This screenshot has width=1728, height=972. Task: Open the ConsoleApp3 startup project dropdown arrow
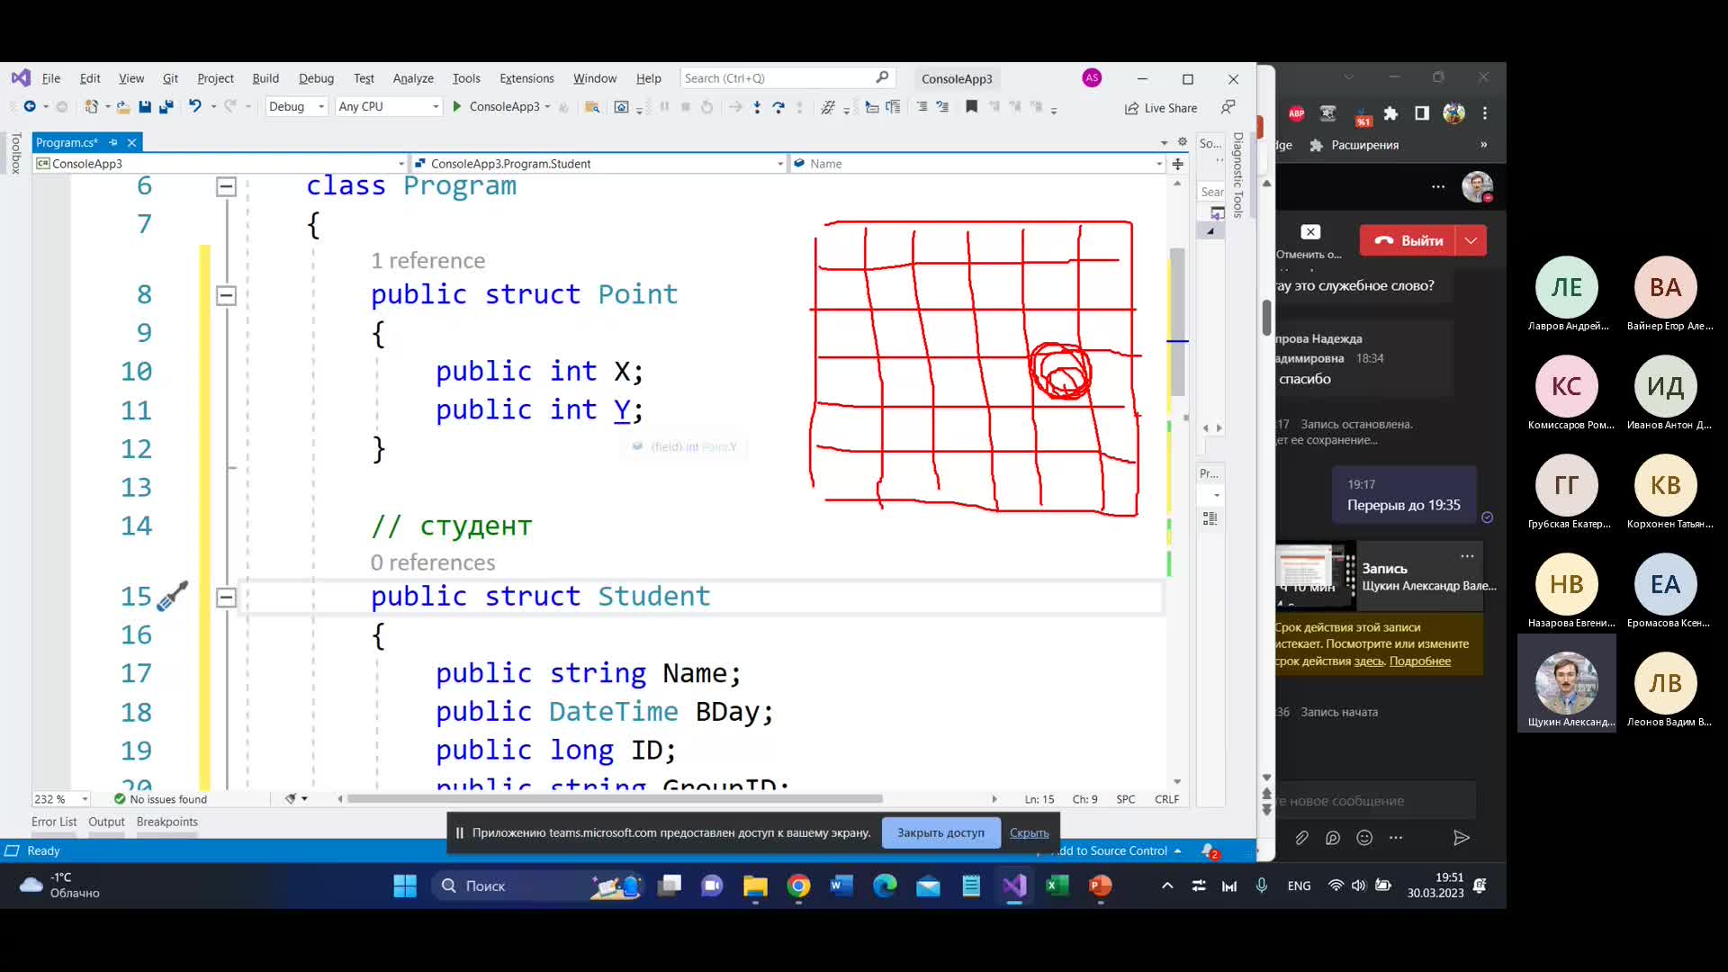547,107
